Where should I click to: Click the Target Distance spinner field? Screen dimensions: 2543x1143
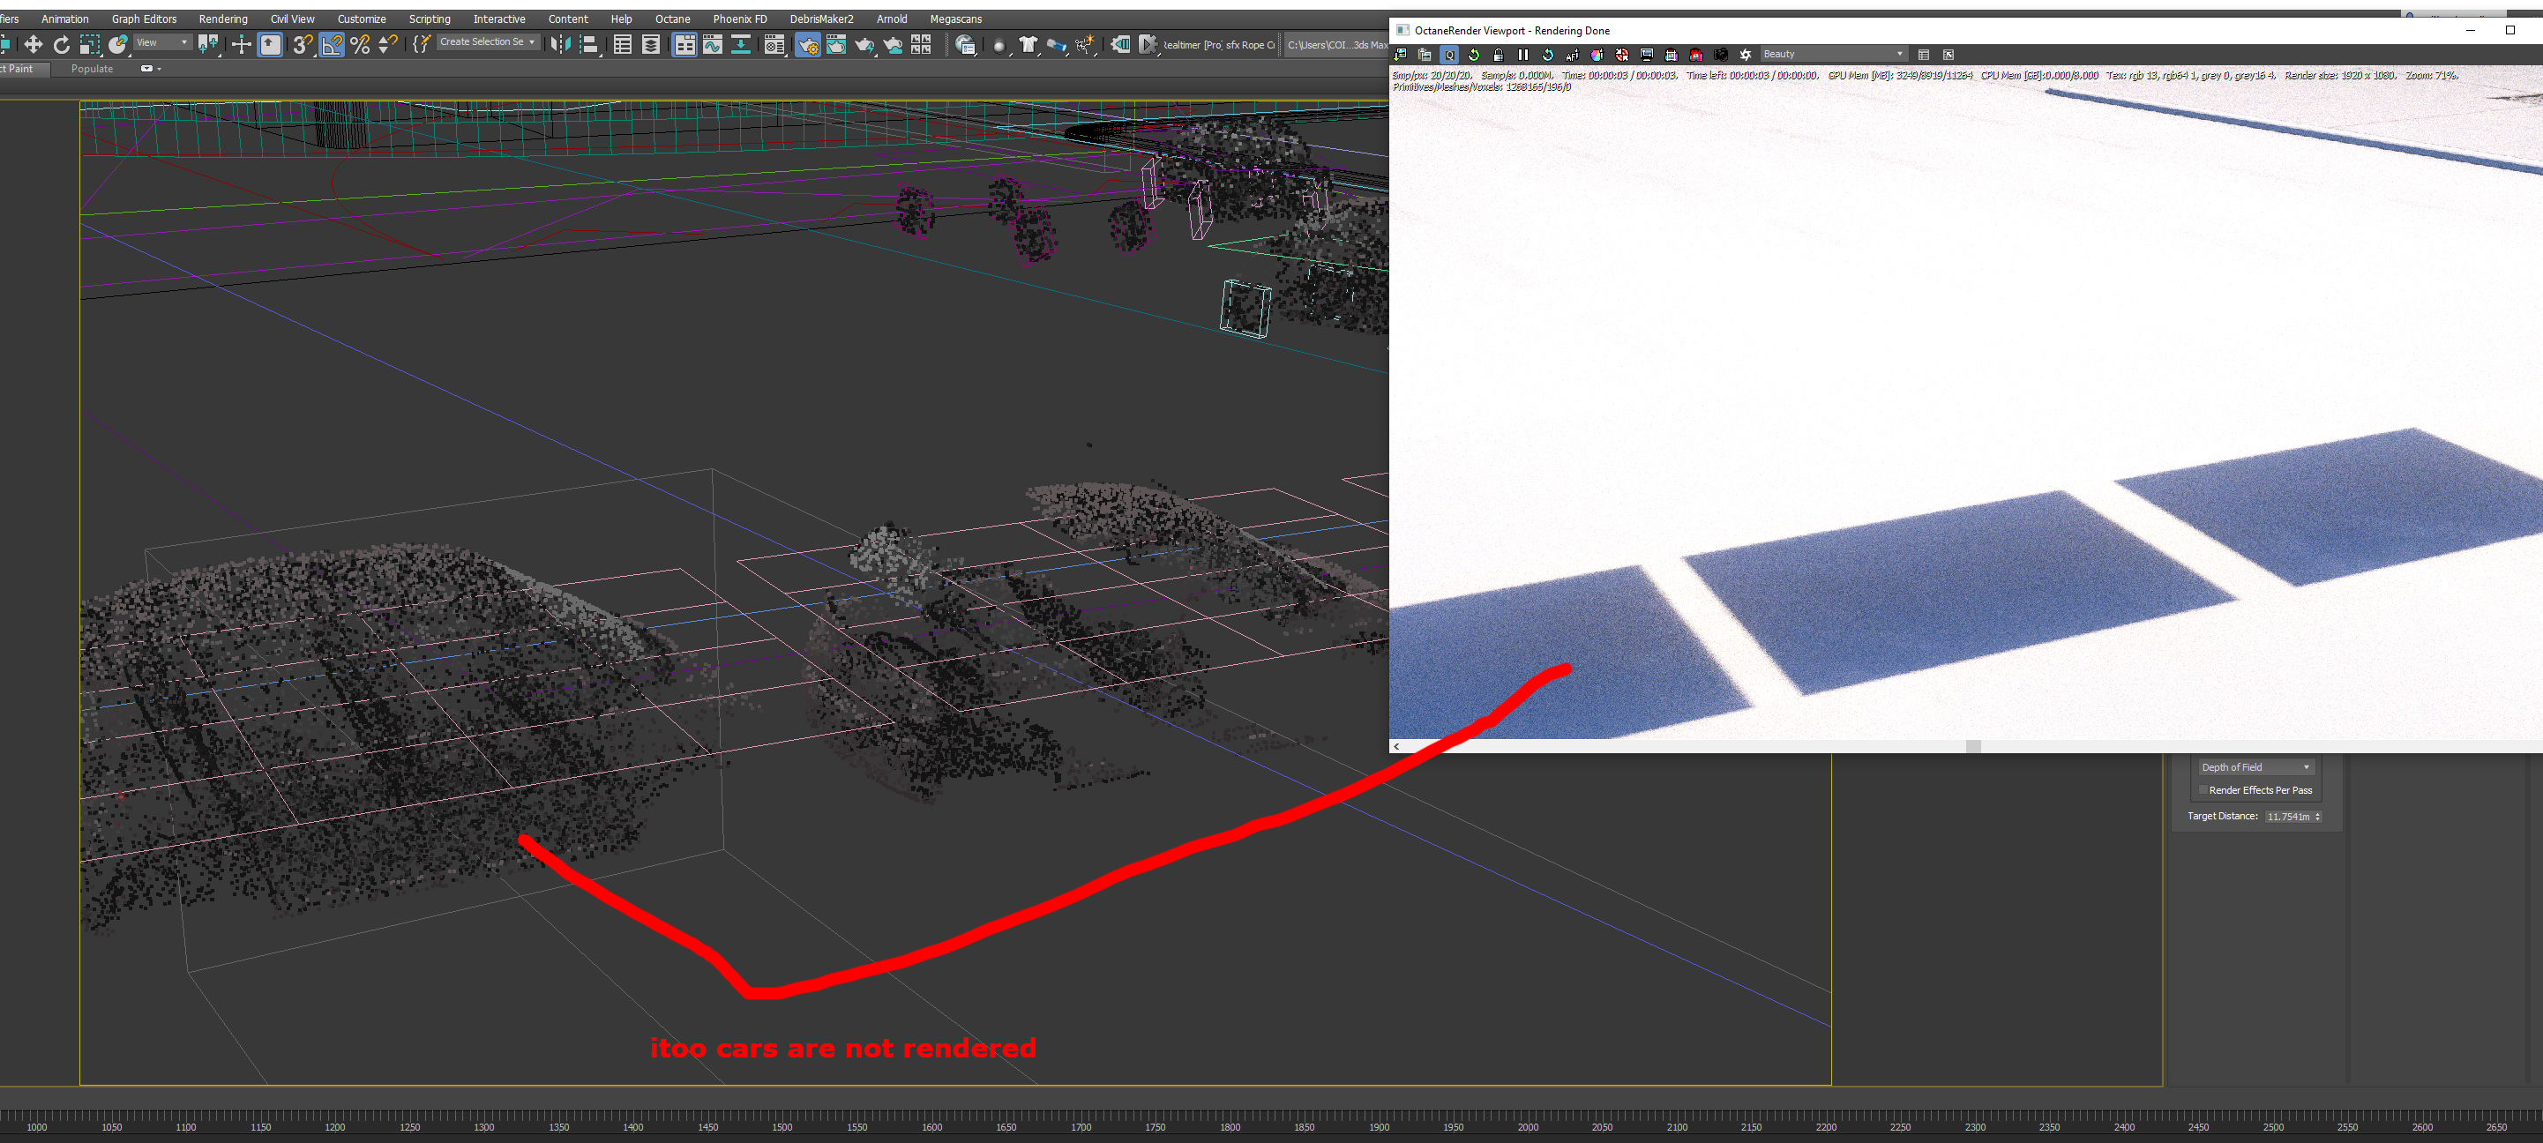point(2287,817)
